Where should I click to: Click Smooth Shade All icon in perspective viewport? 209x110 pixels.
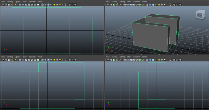[x=150, y=5]
